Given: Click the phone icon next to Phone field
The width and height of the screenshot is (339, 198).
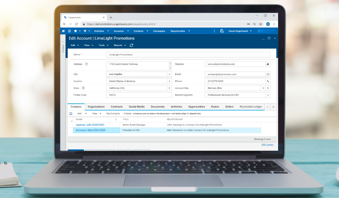Looking at the screenshot, I should pos(268,81).
